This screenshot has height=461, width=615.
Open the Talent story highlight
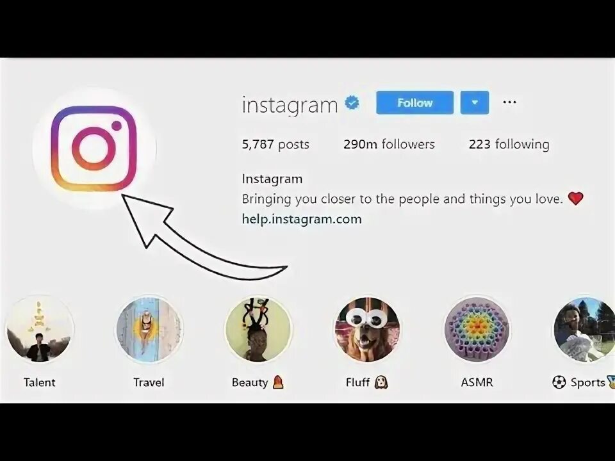pyautogui.click(x=40, y=329)
